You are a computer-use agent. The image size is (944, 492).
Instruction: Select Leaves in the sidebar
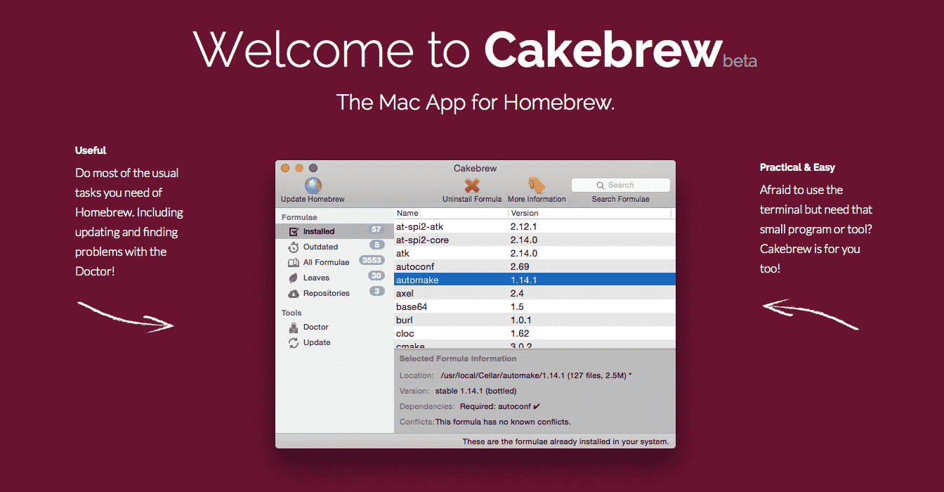(x=334, y=278)
